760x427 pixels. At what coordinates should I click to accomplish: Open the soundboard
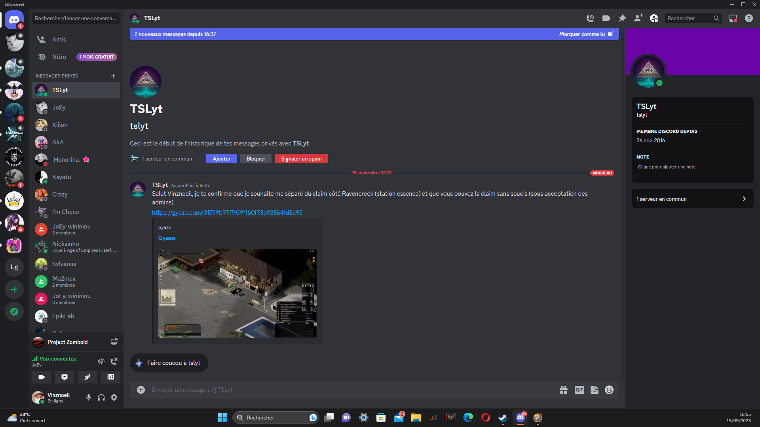point(110,377)
